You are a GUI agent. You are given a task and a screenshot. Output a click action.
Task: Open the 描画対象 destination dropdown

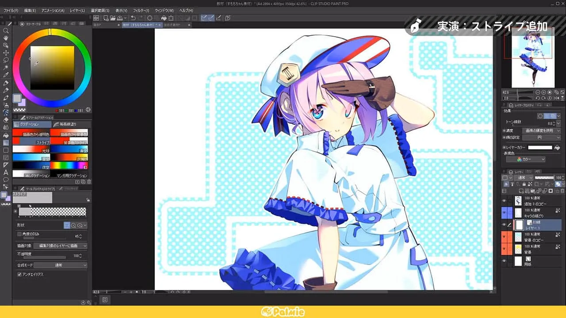point(61,246)
